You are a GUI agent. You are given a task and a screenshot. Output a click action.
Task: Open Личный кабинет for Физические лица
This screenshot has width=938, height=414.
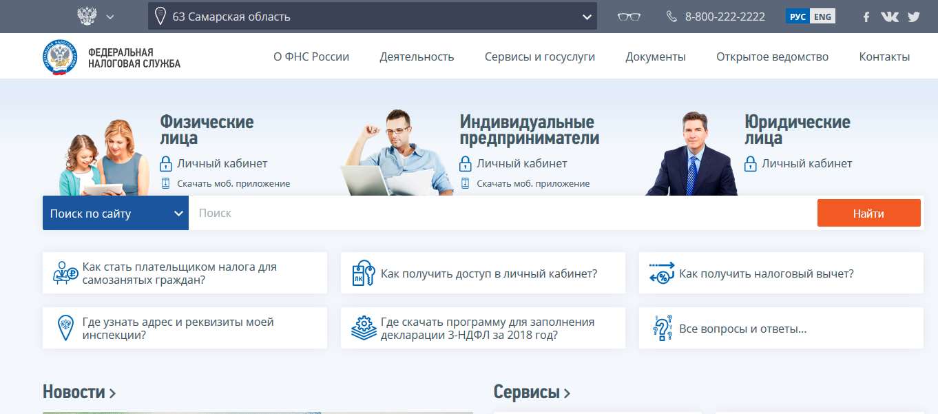222,163
